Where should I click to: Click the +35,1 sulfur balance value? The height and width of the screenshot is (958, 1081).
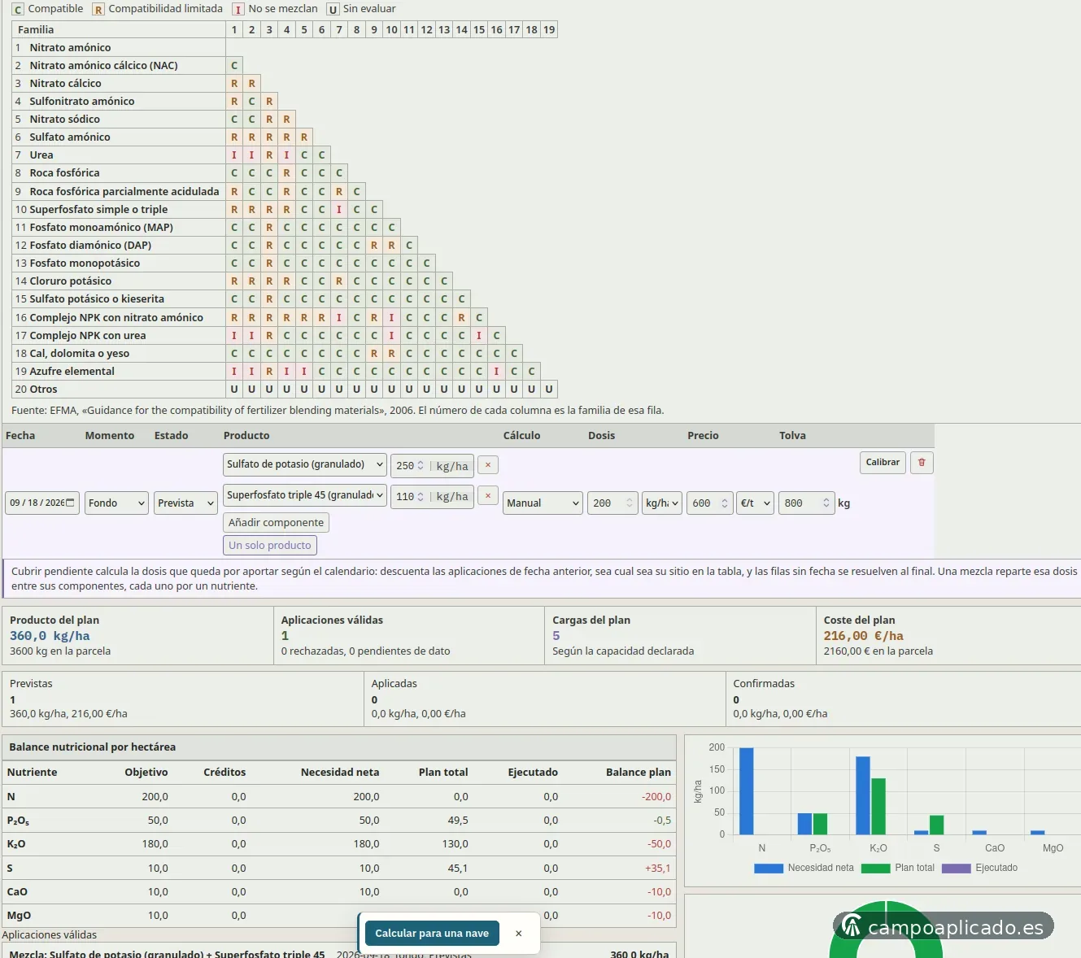658,869
